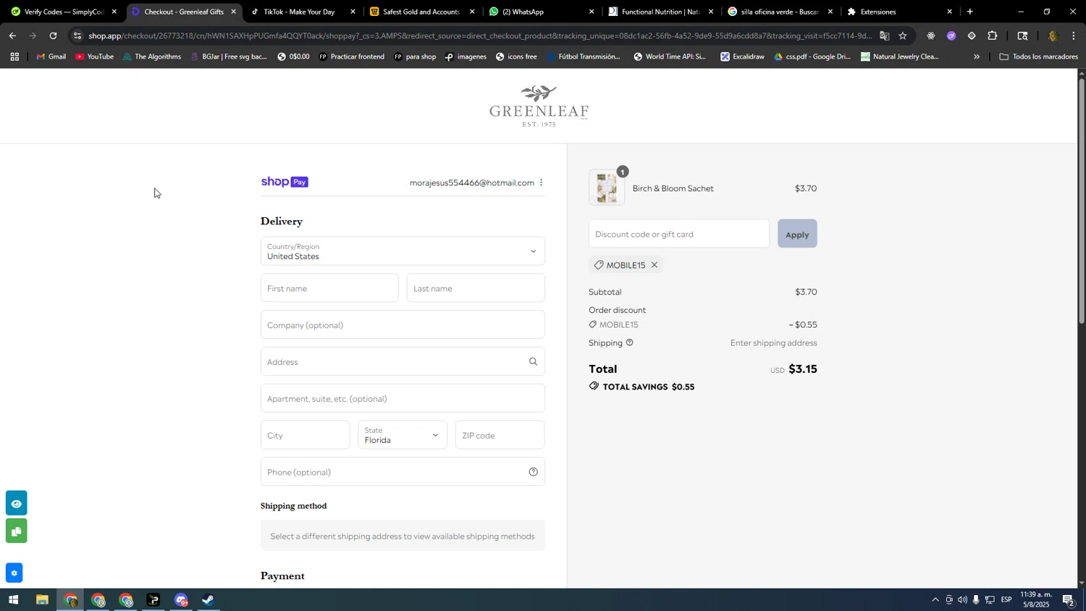Screen dimensions: 1086x611
Task: Show the shipping info tooltip icon
Action: tap(629, 342)
